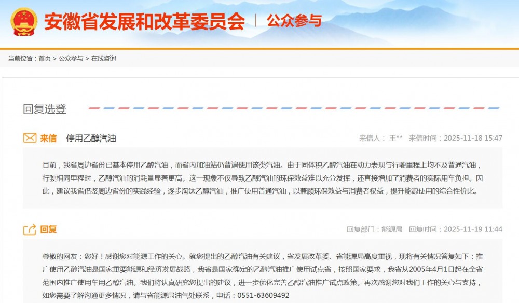Go to 首页 in the breadcrumb
Image resolution: width=519 pixels, height=303 pixels.
tap(45, 59)
